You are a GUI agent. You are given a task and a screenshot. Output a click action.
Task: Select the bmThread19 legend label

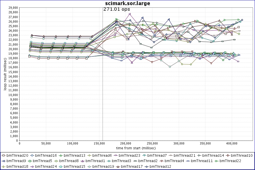point(102,166)
